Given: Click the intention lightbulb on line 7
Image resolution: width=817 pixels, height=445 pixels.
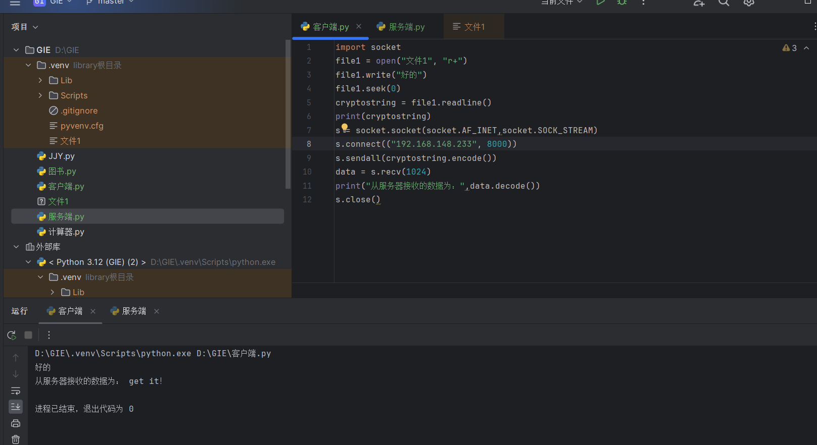Looking at the screenshot, I should (x=345, y=128).
